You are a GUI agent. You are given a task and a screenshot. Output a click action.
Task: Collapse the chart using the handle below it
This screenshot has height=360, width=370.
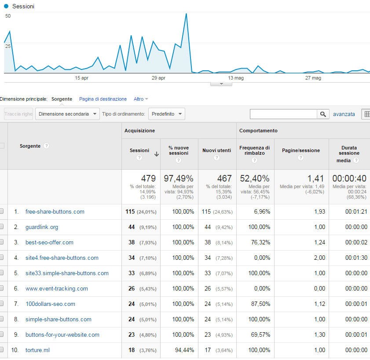tap(221, 84)
